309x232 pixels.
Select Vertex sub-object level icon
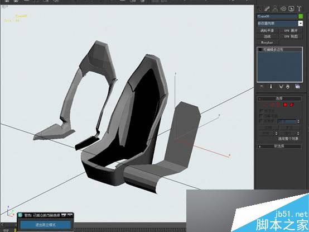(x=265, y=105)
